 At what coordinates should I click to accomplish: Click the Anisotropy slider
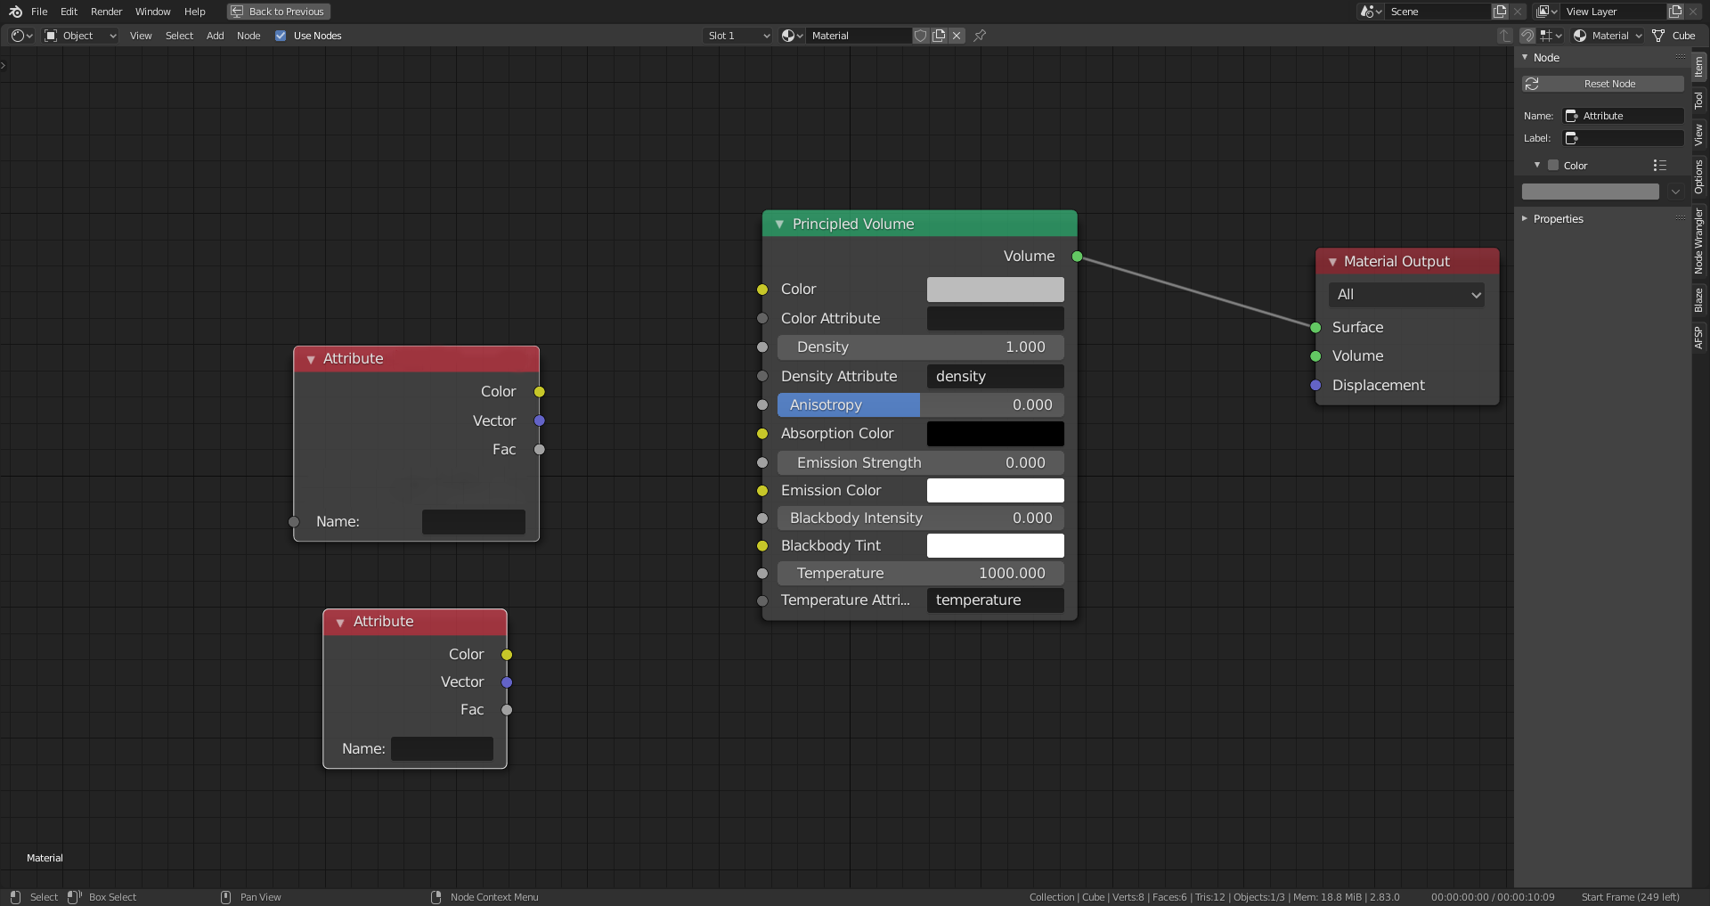point(920,405)
